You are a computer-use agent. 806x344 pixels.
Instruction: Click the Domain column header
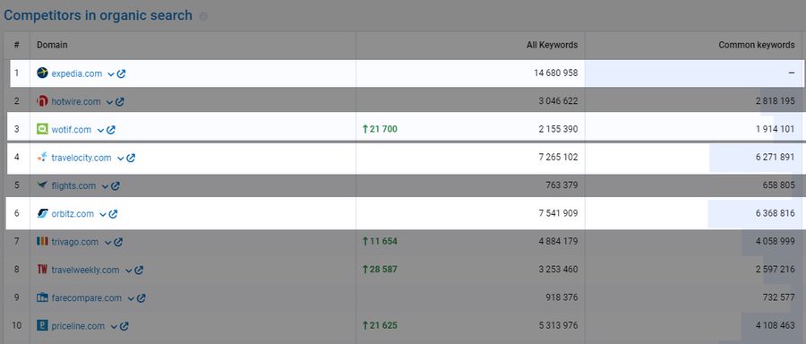point(52,46)
